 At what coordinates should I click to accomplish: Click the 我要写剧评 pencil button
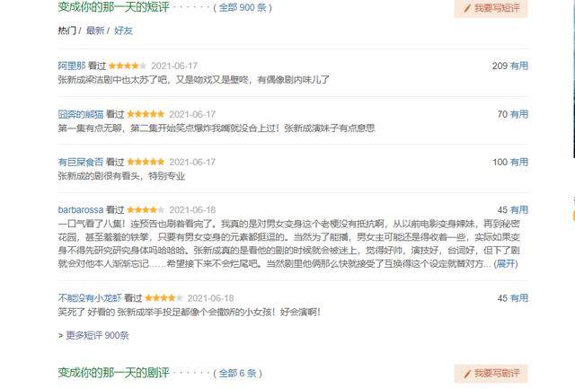click(x=491, y=373)
